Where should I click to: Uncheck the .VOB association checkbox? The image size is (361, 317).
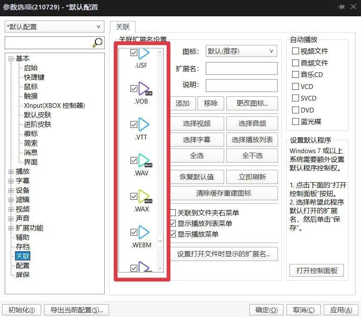coord(134,89)
